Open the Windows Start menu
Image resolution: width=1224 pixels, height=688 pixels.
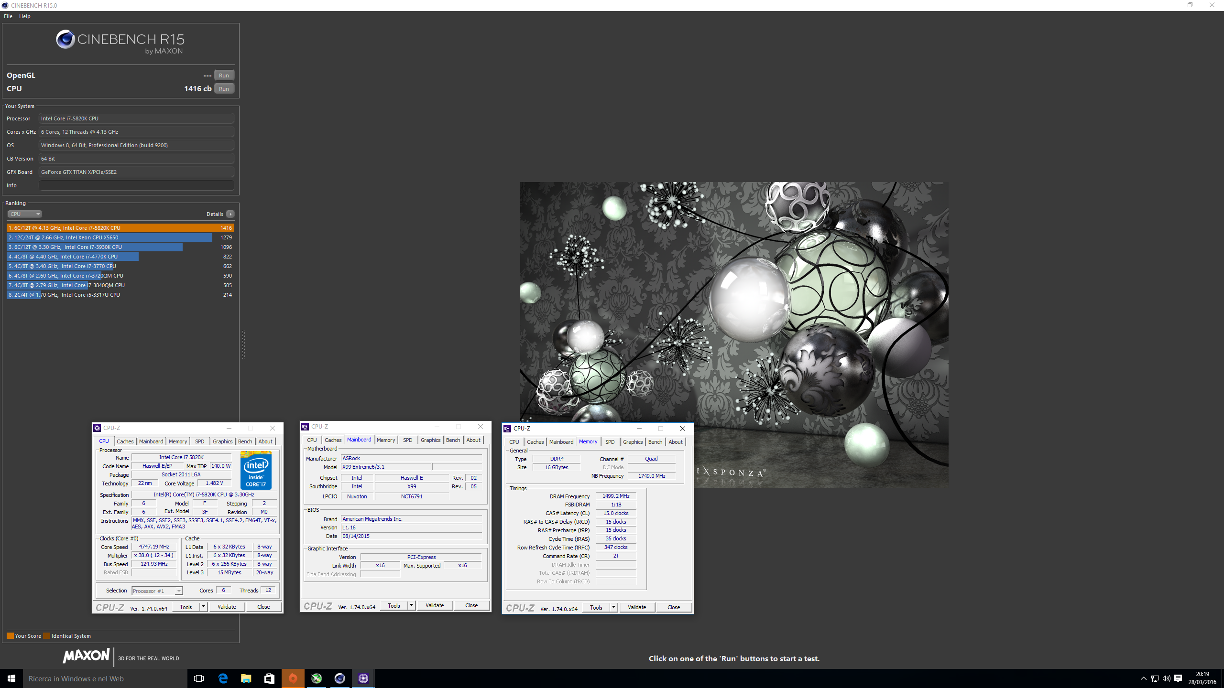click(x=11, y=678)
